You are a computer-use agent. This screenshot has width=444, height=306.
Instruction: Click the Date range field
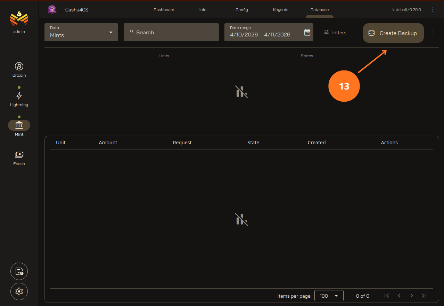coord(269,32)
